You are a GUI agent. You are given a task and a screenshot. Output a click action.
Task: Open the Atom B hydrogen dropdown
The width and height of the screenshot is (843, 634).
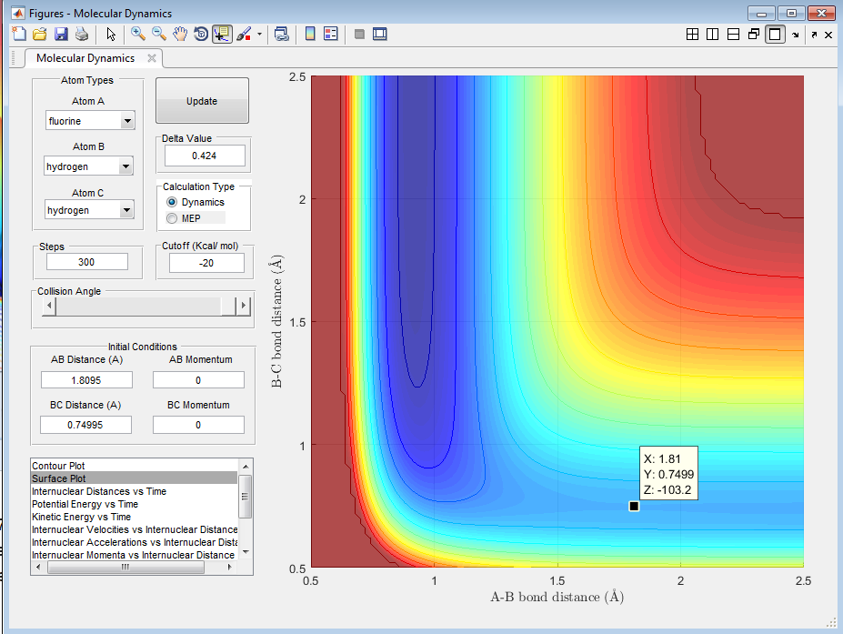(125, 166)
